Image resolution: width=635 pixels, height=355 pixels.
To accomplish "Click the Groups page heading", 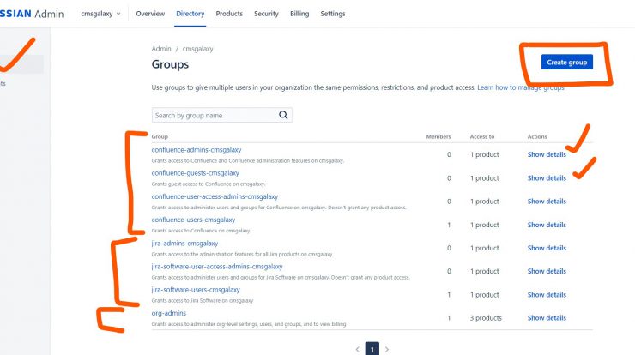I will 170,64.
